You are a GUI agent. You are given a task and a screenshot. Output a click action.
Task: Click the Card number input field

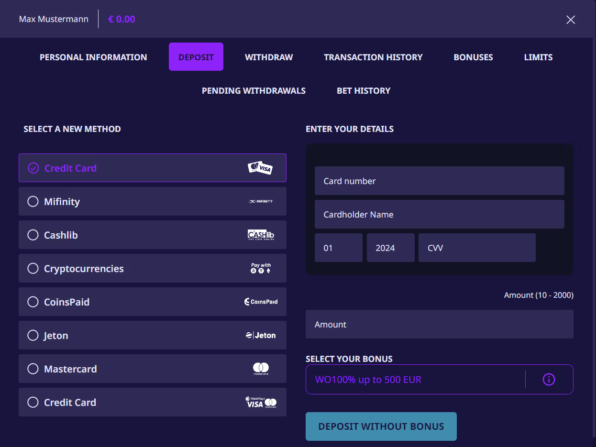coord(439,181)
